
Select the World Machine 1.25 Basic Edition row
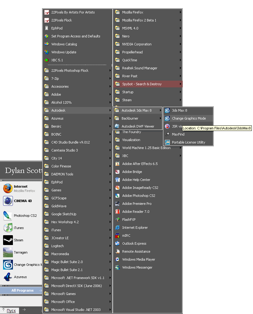(148, 148)
